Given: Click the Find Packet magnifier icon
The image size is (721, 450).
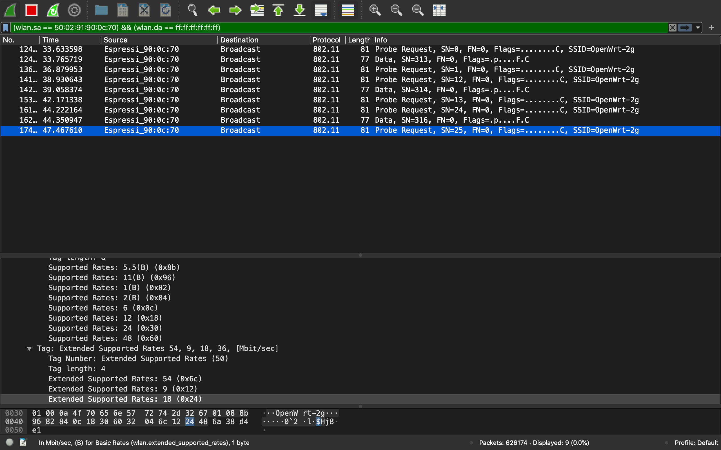Looking at the screenshot, I should point(192,10).
